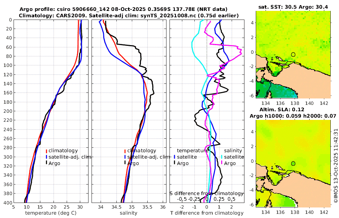Click the temperature (deg C) axis label

point(51,213)
